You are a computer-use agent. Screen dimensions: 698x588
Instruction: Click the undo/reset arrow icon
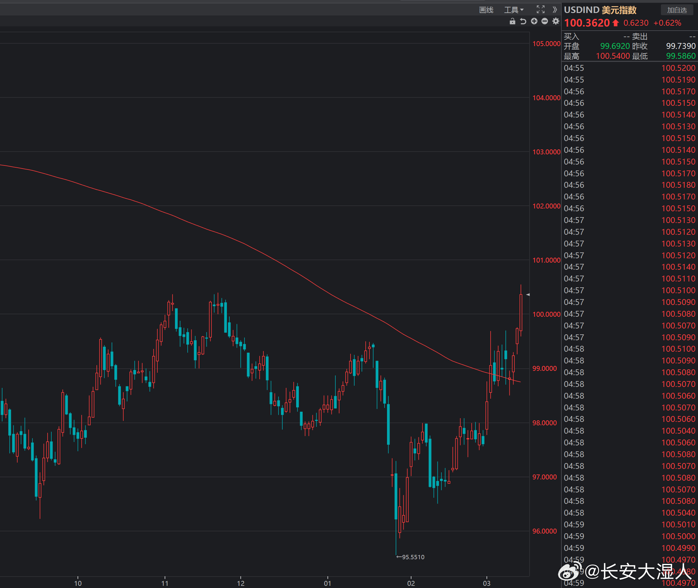523,21
